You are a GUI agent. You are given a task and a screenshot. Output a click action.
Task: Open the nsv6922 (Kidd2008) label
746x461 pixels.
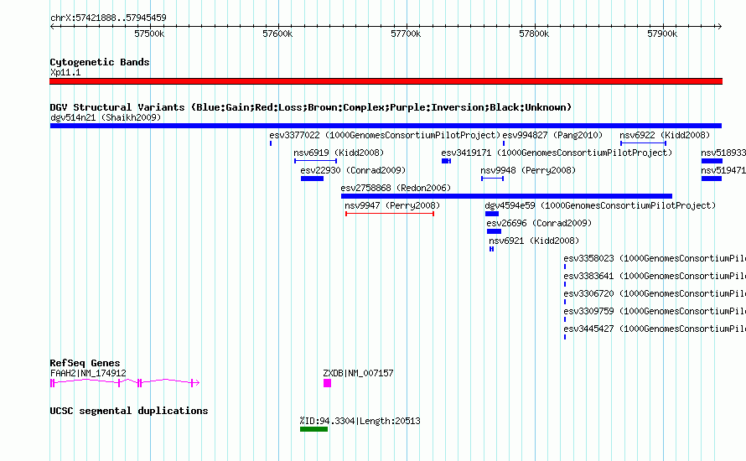[665, 135]
